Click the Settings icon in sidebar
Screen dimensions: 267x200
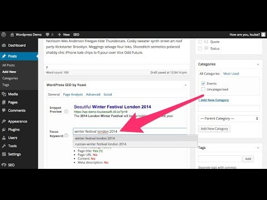tap(4, 154)
